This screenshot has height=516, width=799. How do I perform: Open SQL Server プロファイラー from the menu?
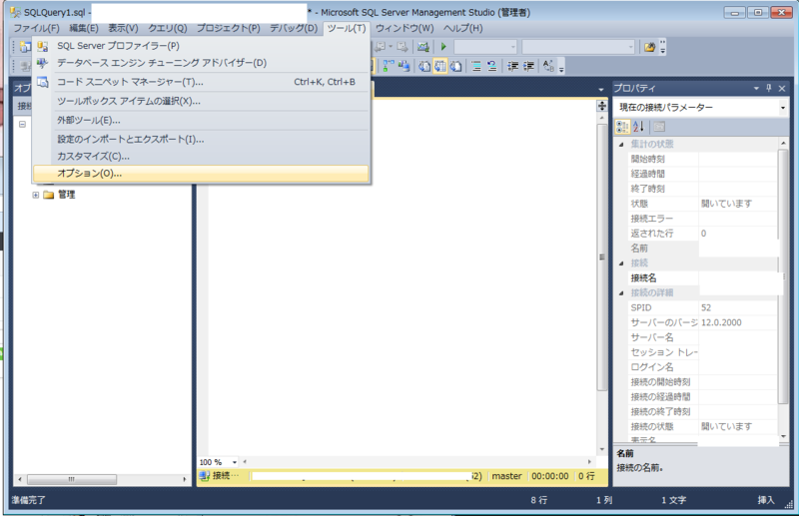[201, 46]
